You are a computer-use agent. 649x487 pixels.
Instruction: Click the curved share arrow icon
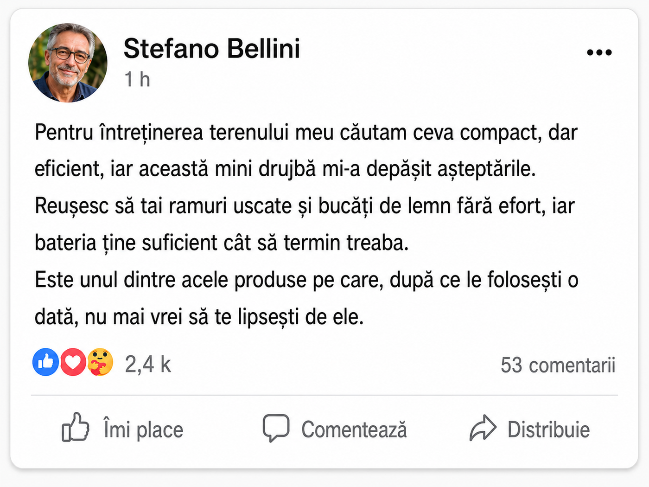[x=483, y=427]
